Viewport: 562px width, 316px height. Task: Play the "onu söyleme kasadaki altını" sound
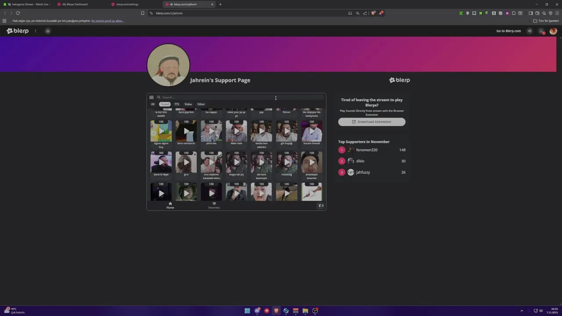[x=211, y=162]
